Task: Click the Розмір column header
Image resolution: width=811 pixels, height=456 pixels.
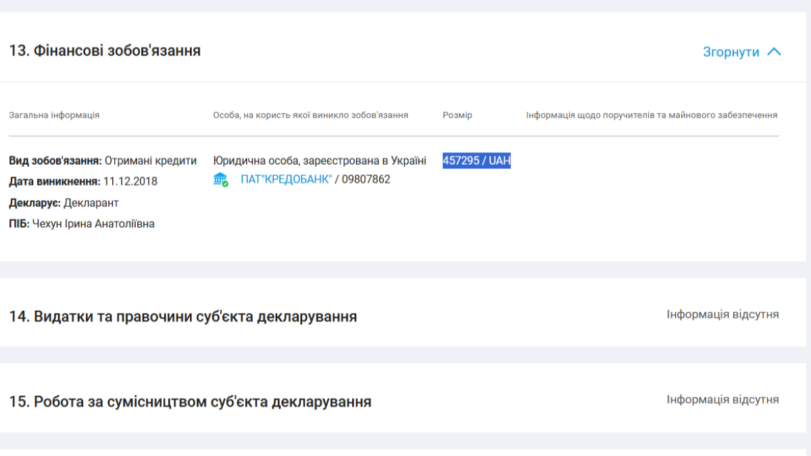Action: (x=458, y=116)
